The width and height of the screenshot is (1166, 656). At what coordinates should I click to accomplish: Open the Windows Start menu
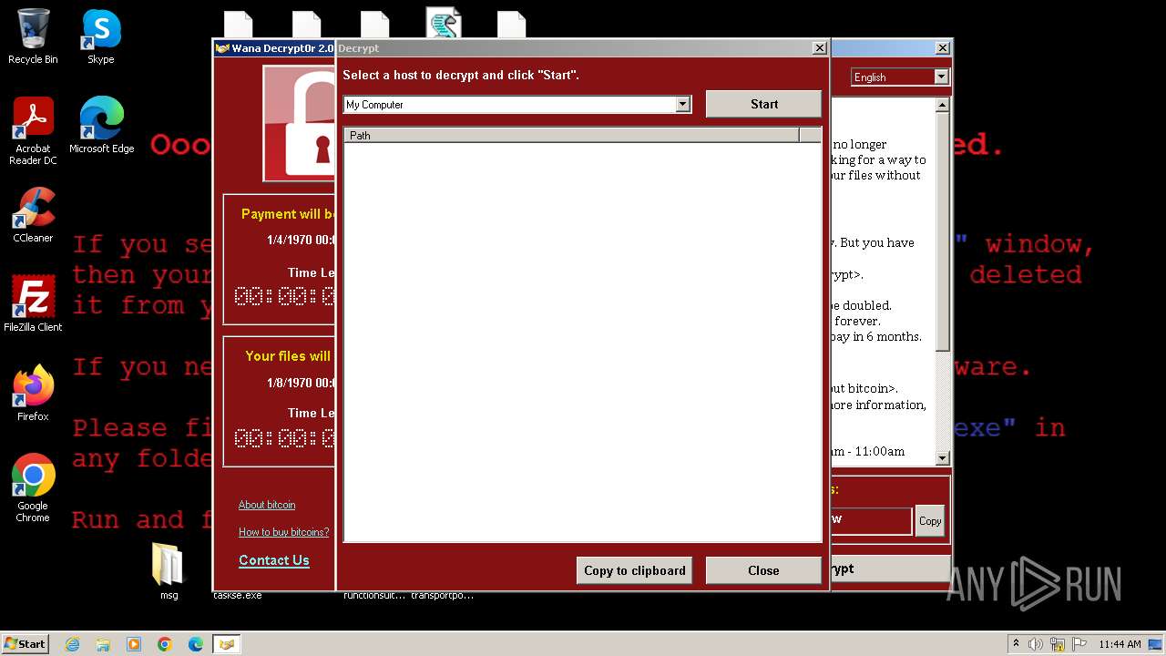click(x=25, y=644)
